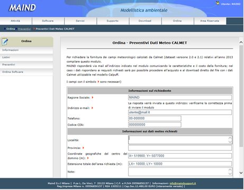Click the Ordina pencil notepad icon
The width and height of the screenshot is (244, 190).
point(5,42)
